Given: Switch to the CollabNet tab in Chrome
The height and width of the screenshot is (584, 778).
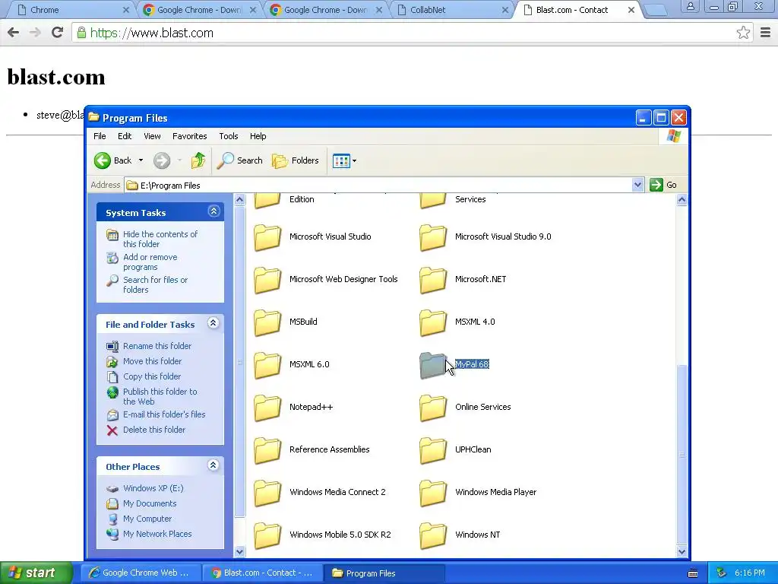Looking at the screenshot, I should click(453, 9).
